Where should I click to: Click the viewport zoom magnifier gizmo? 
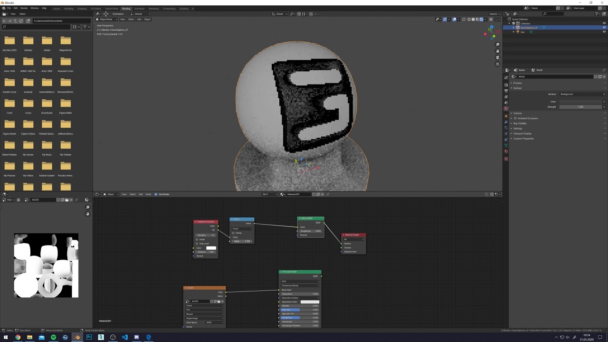[497, 44]
